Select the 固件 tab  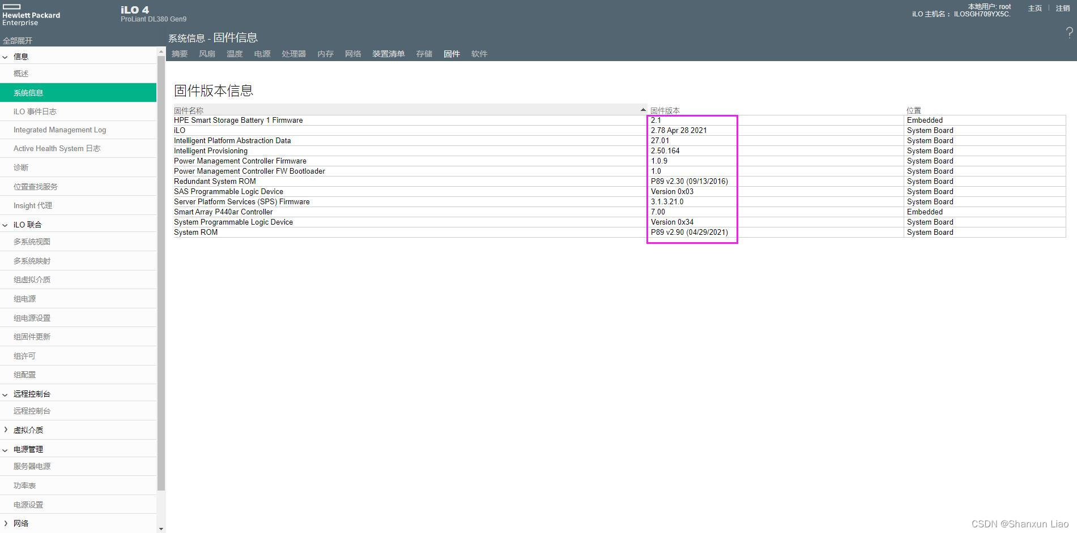tap(452, 54)
